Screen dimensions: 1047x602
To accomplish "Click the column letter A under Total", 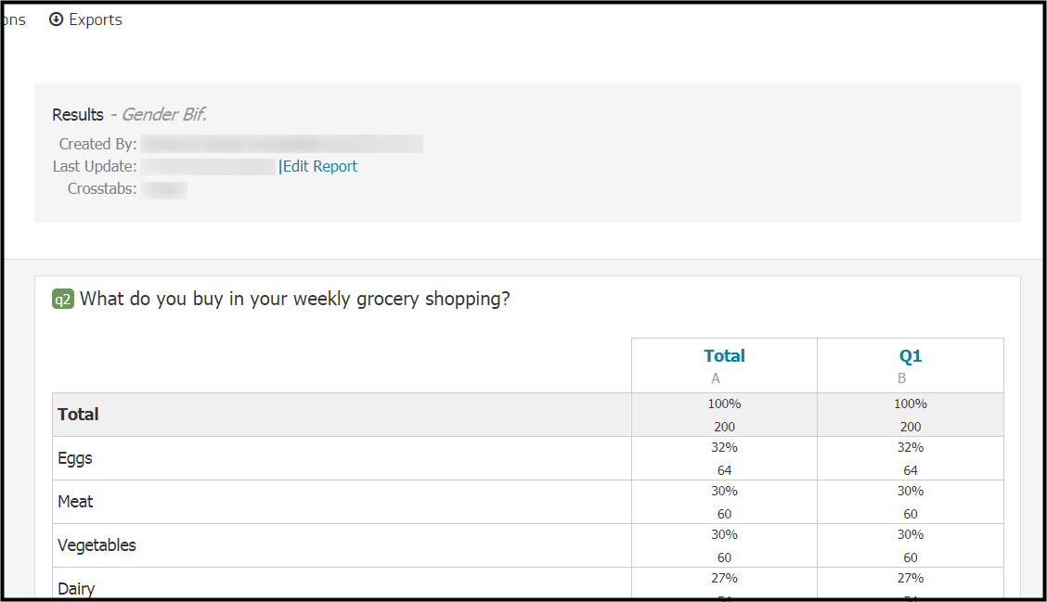I will pos(715,378).
